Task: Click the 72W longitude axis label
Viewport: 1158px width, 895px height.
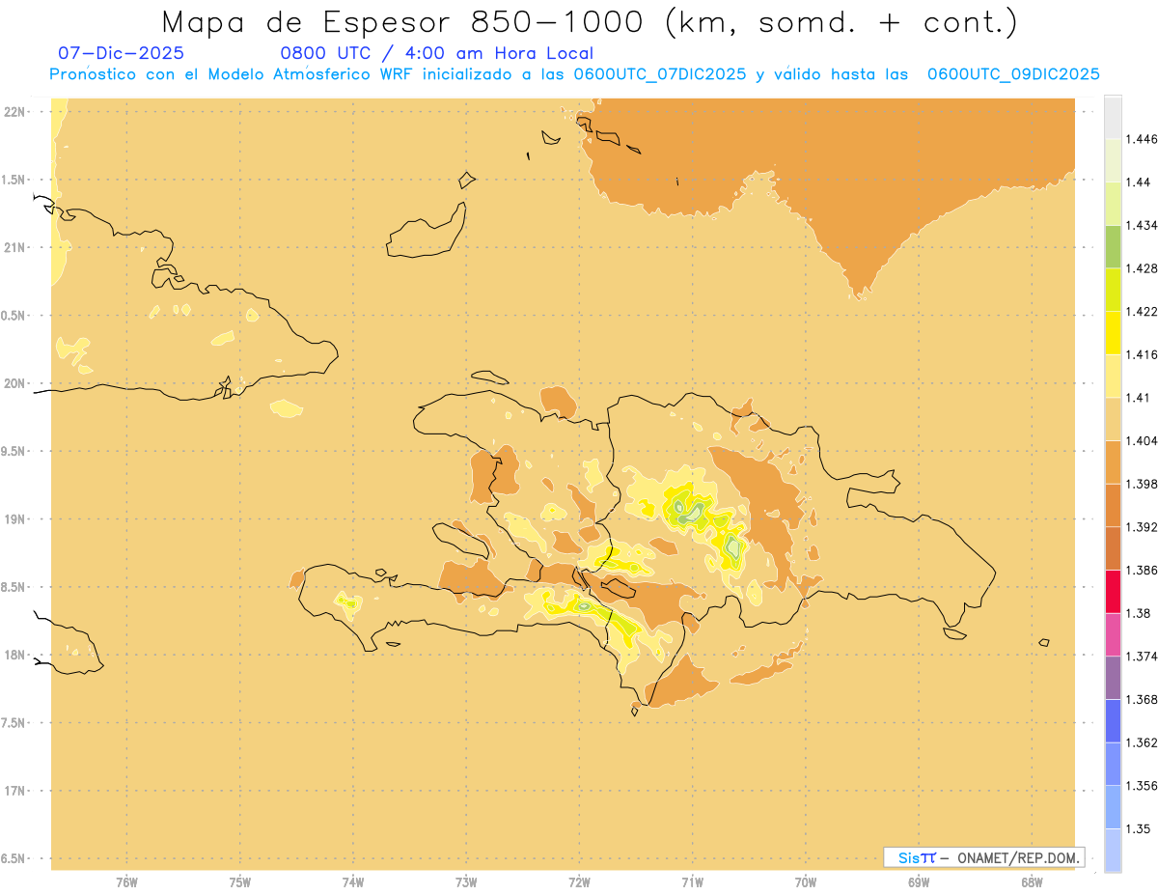Action: 579,881
